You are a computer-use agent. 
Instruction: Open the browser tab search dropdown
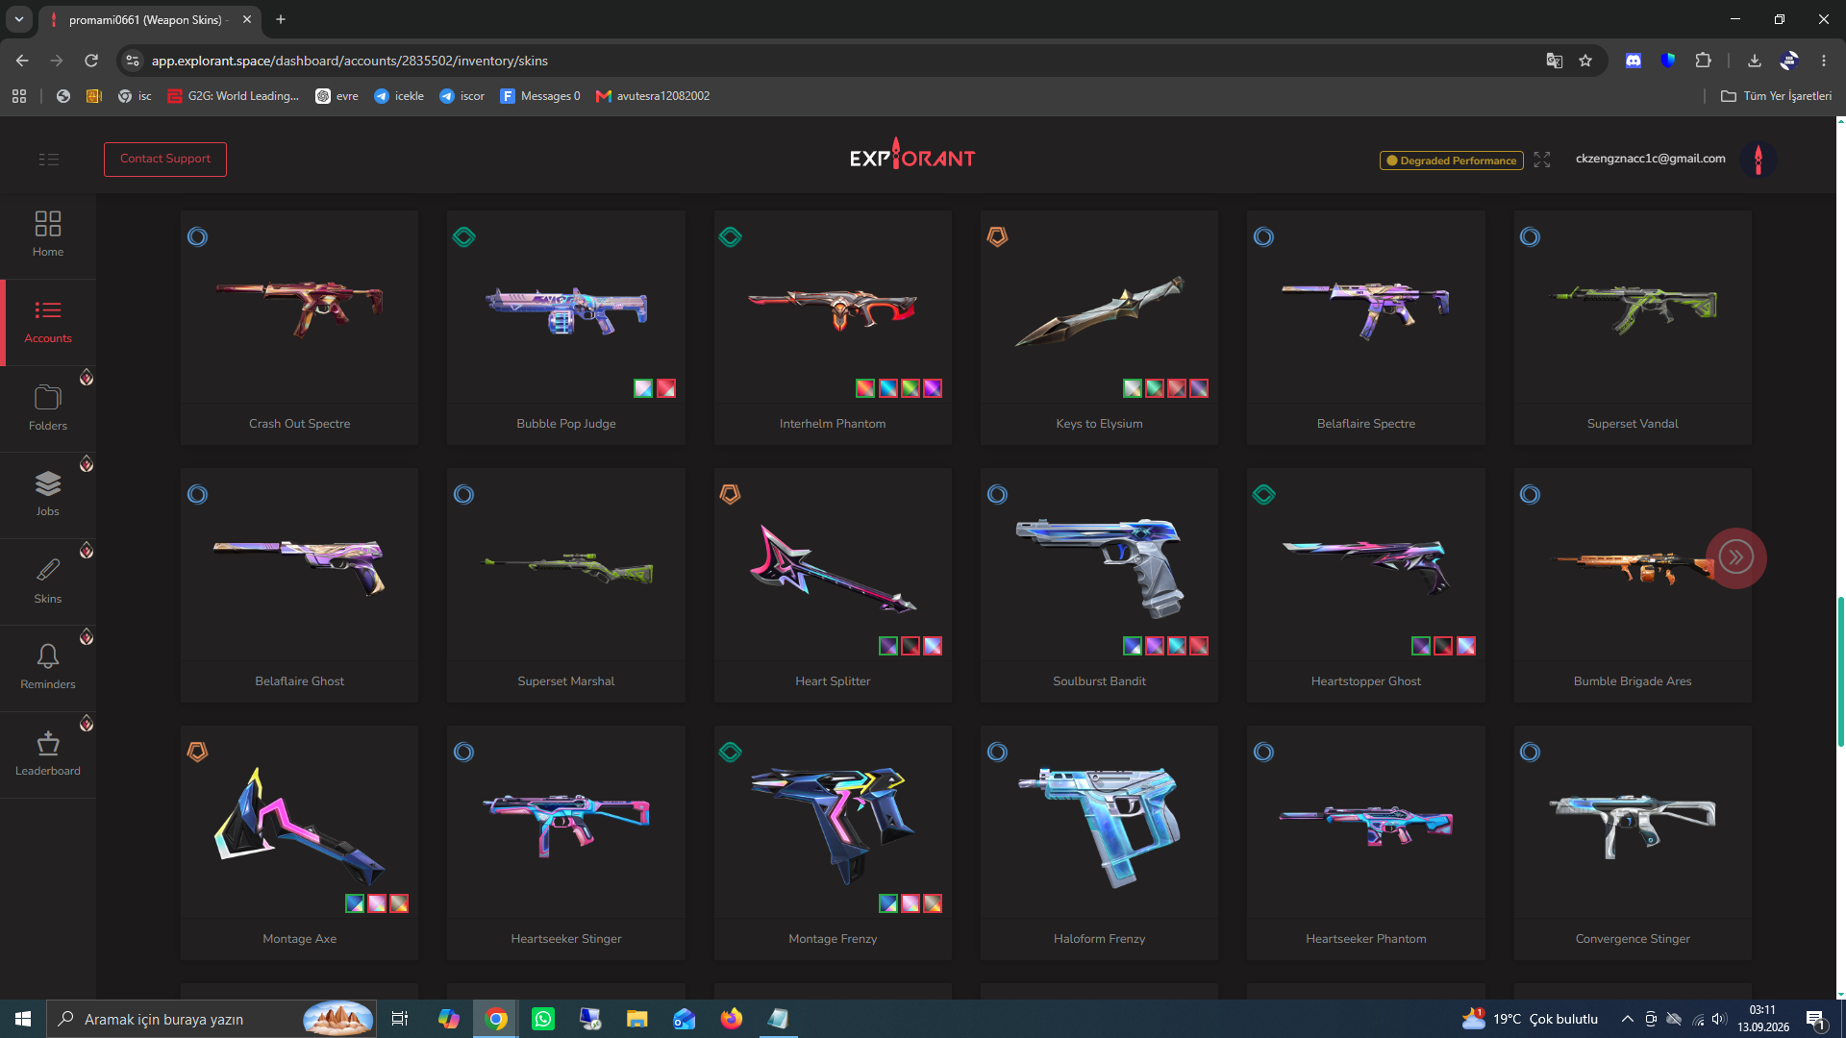[19, 19]
